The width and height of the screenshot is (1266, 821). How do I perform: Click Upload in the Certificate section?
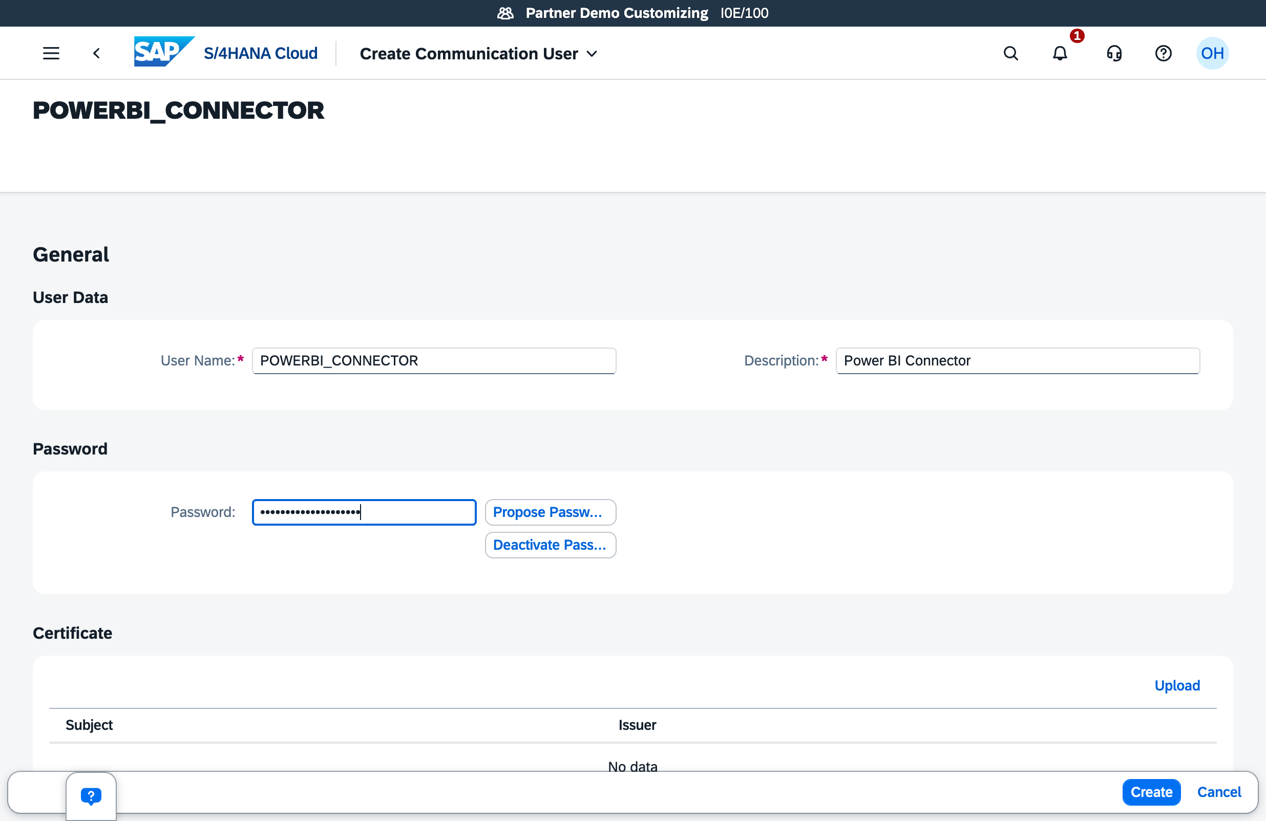(1177, 685)
